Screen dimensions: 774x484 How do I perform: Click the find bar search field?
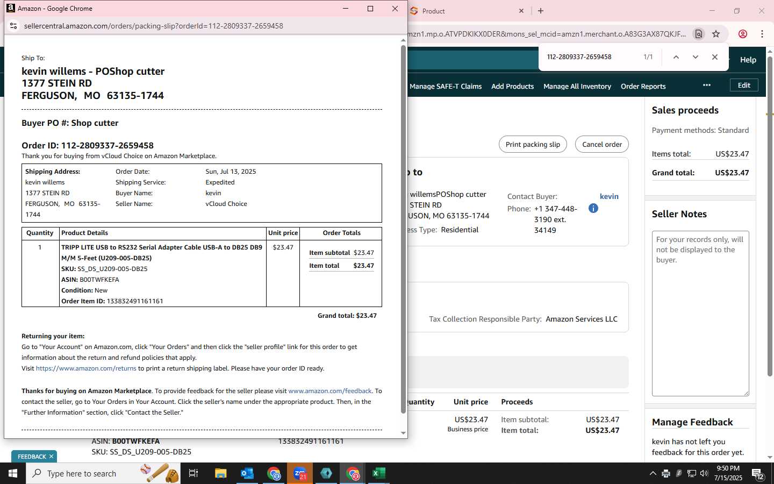pos(591,57)
